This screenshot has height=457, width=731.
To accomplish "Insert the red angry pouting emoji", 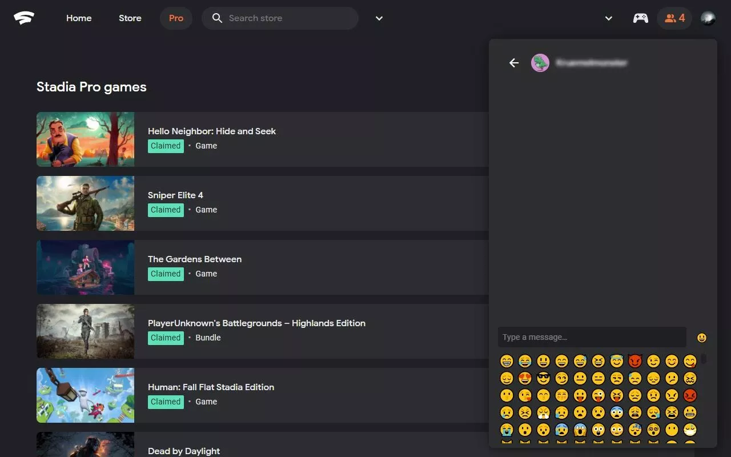I will point(690,395).
